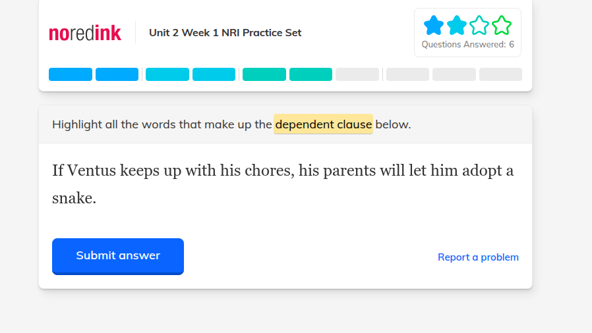The image size is (592, 333).
Task: Submit the answer
Action: point(118,256)
